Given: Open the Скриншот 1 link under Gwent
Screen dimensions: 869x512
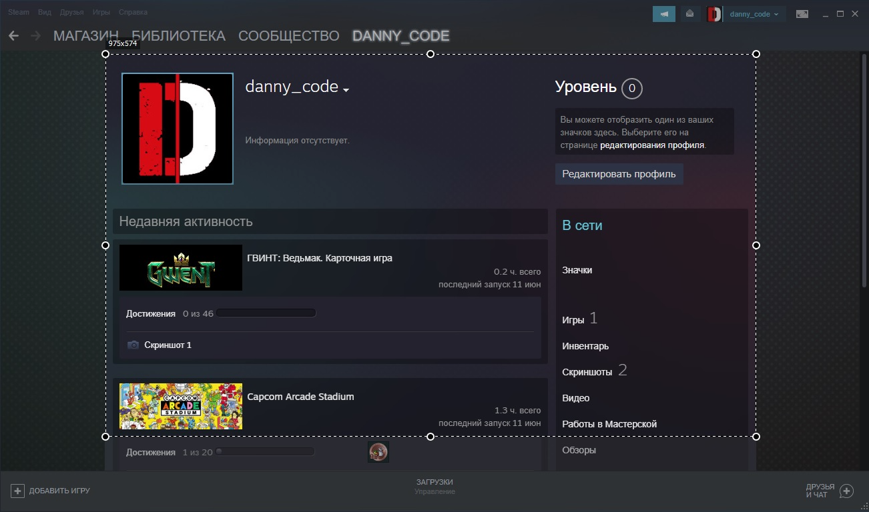Looking at the screenshot, I should (x=168, y=345).
